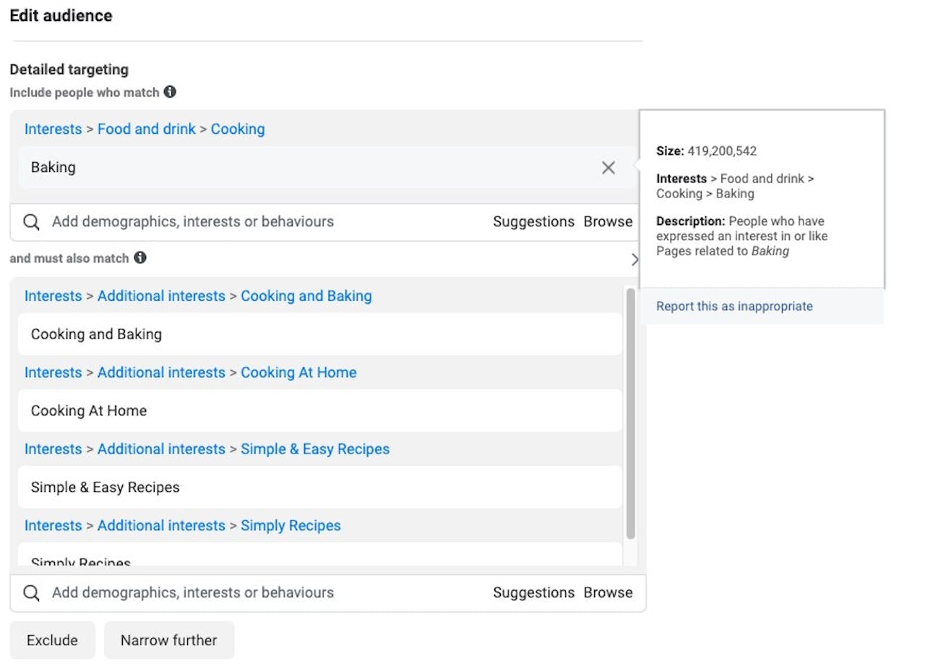This screenshot has width=925, height=672.
Task: Click 'Simply Recipes' blue breadcrumb link
Action: 291,527
